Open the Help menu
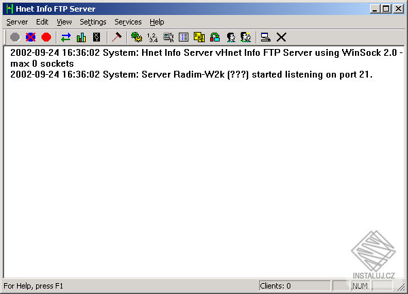408x294 pixels. pyautogui.click(x=157, y=22)
